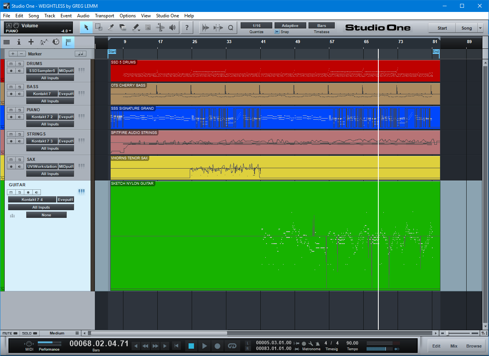
Task: Open the Studio One menu
Action: pyautogui.click(x=167, y=16)
